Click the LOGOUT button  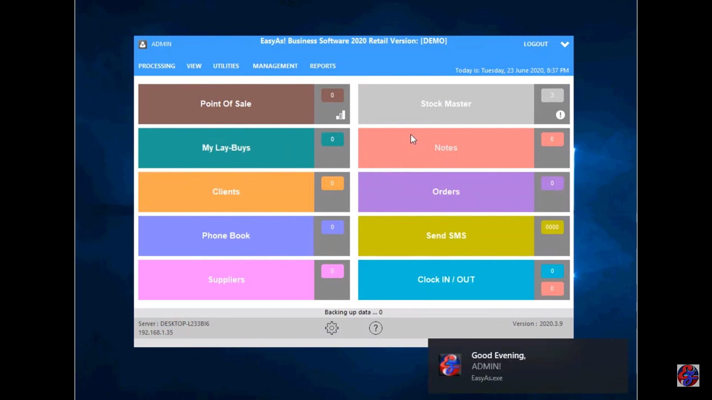pos(535,44)
